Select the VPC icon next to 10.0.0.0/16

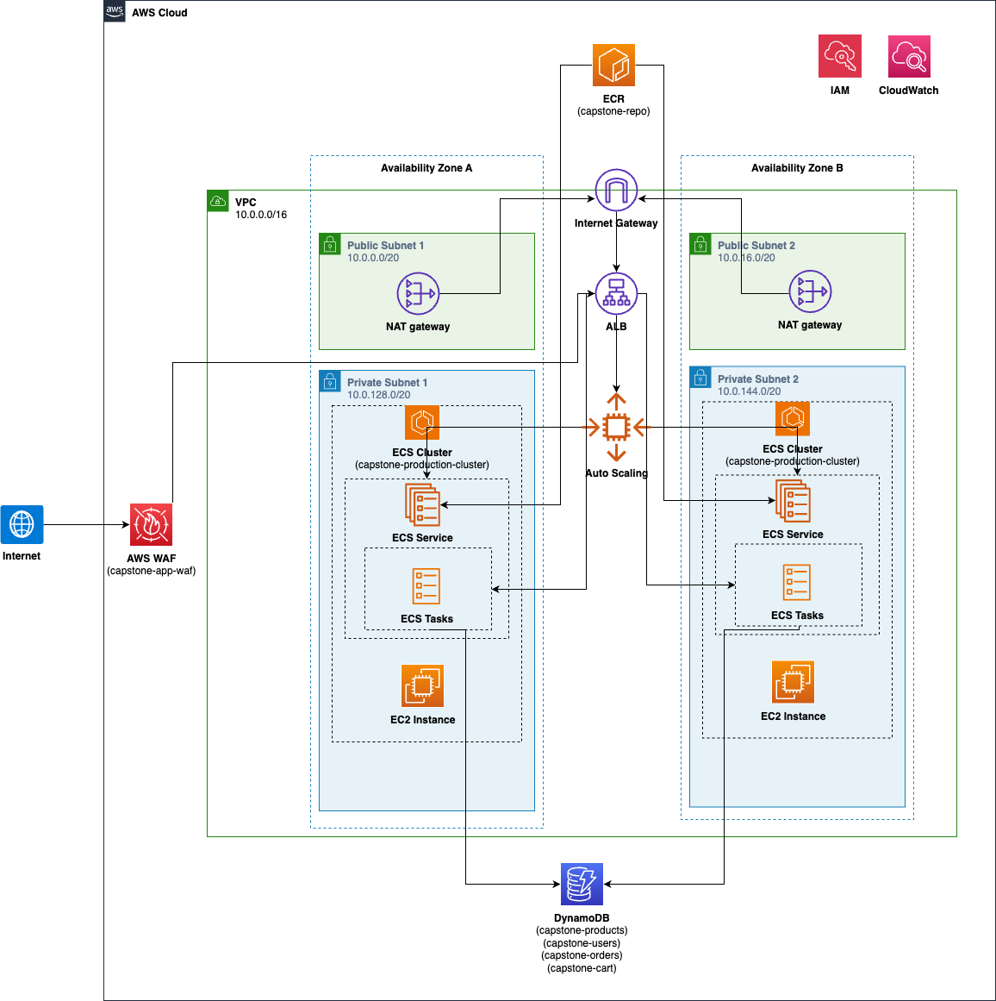[x=216, y=200]
